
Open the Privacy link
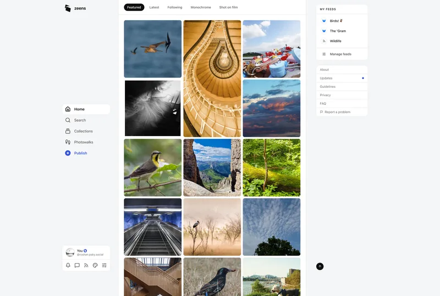click(342, 95)
